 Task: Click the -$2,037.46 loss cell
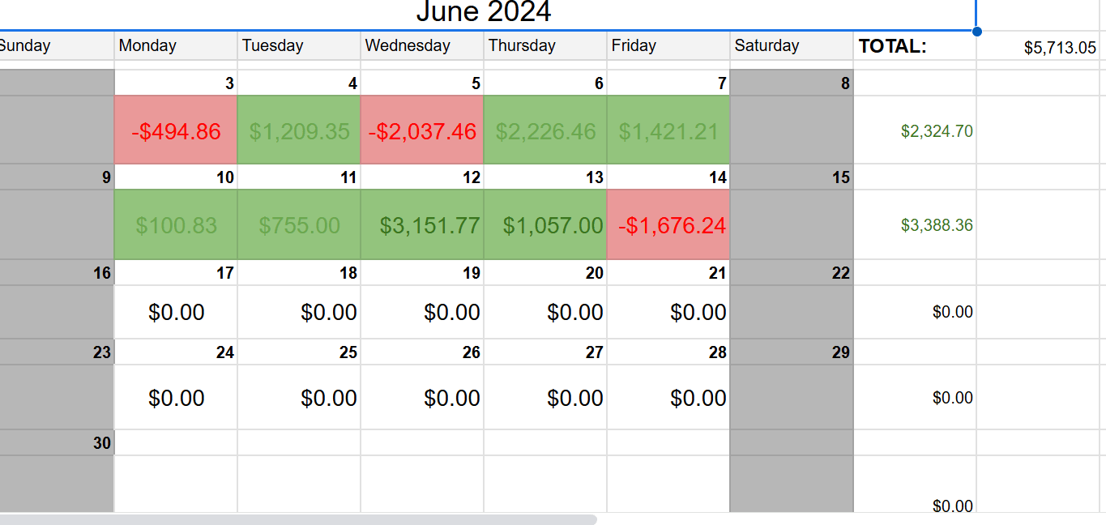422,130
